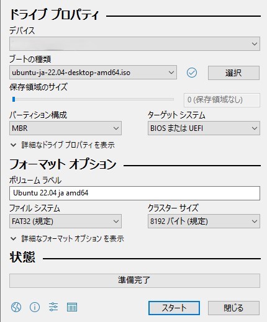The width and height of the screenshot is (267, 322).
Task: Open the settings sliders icon
Action: (x=53, y=307)
